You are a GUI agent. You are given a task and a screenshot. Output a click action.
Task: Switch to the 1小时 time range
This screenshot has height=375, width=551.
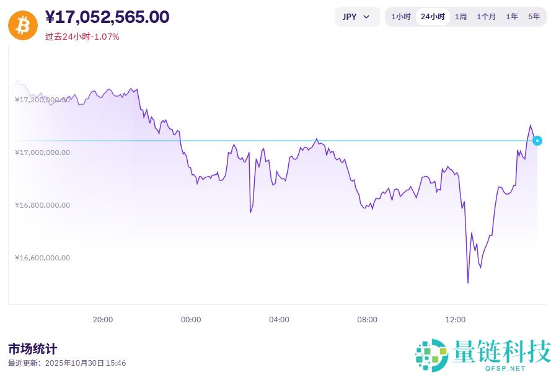coord(401,17)
